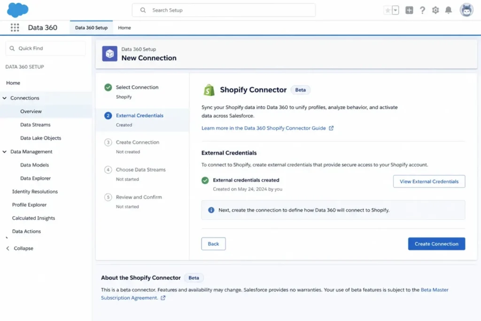Click the 'External credentials created' status text
This screenshot has height=321, width=481.
246,180
